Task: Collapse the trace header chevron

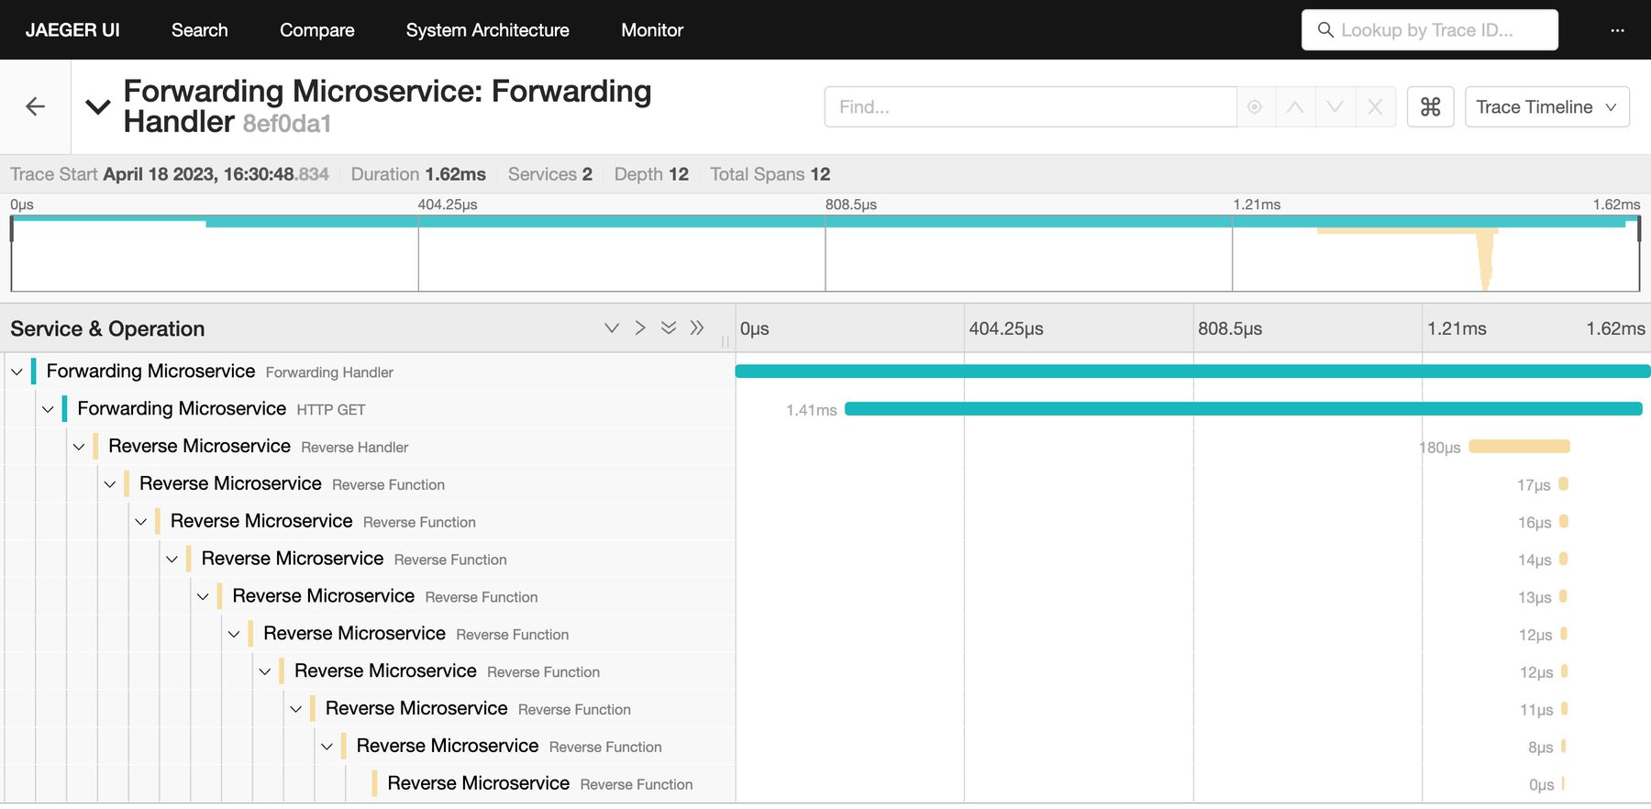Action: click(98, 106)
